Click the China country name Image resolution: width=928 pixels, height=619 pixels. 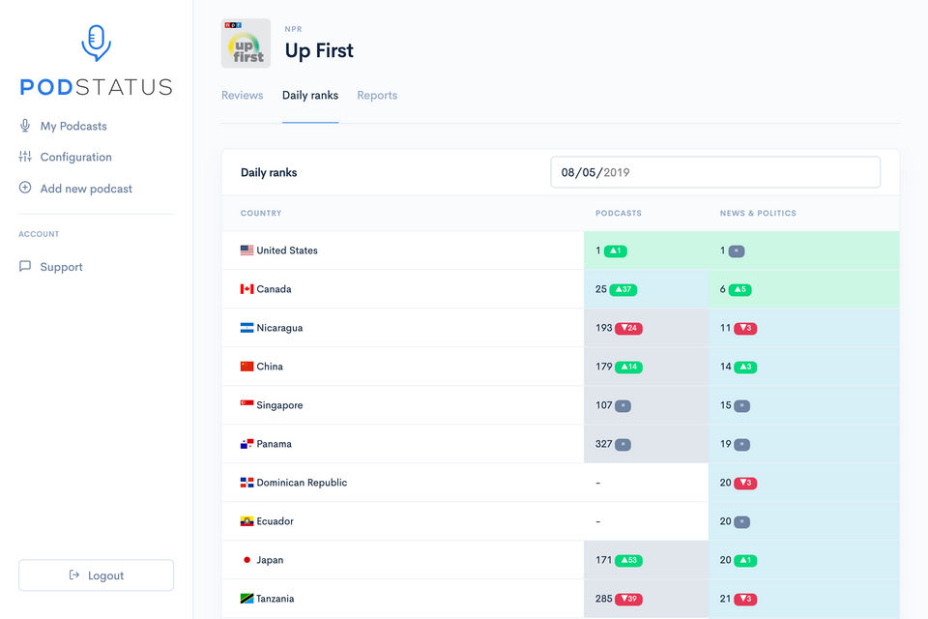coord(270,367)
